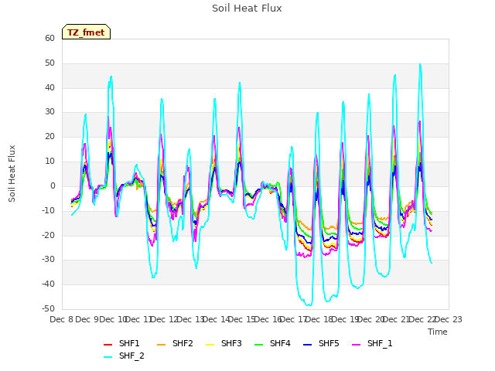Toggle the SHF_1 legend entry
Viewport: 495px width, 371px height.
(x=372, y=343)
